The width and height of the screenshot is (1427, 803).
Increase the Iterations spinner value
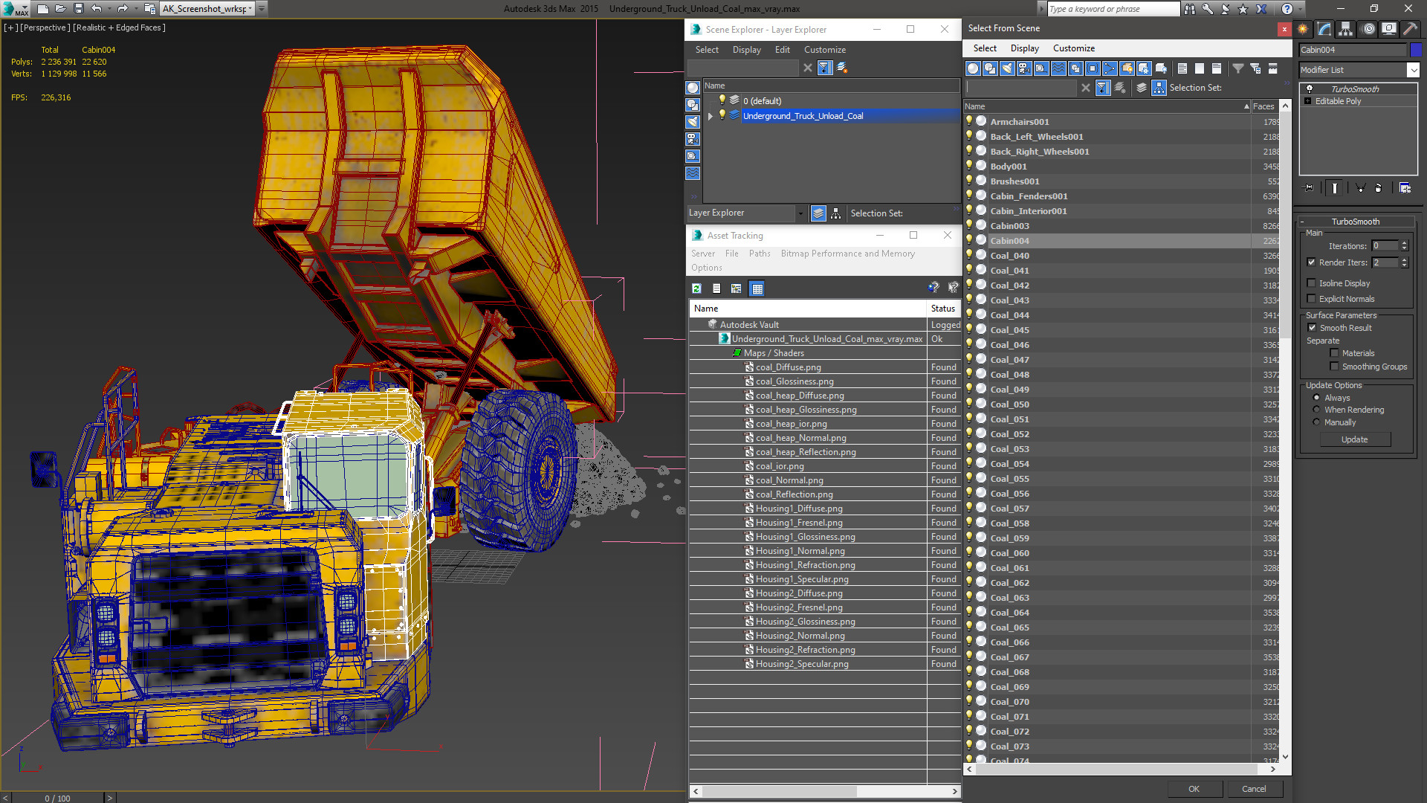(x=1404, y=243)
